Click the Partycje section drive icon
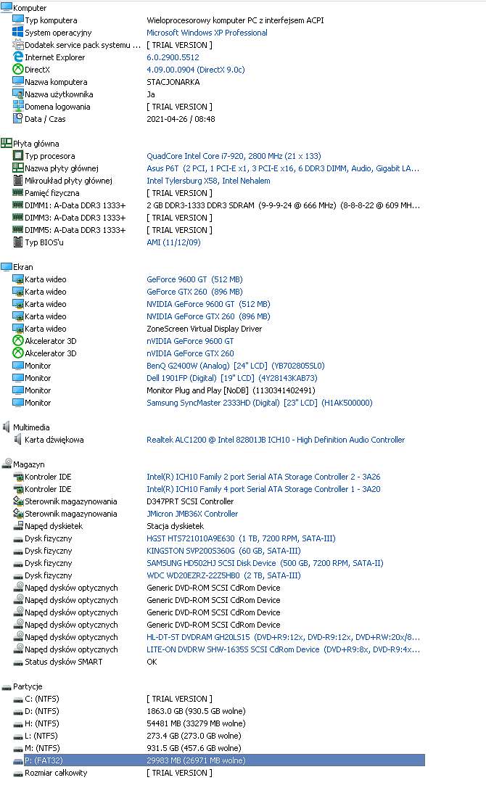Screen dimensions: 486x788 tap(6, 686)
